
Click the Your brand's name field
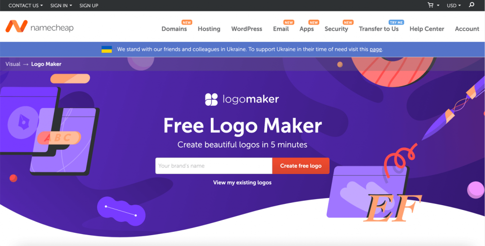coord(214,166)
